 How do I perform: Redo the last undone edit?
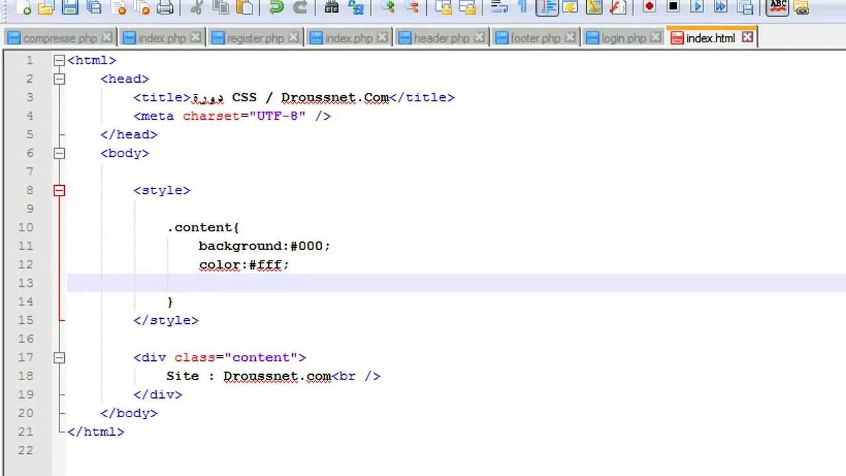(300, 7)
